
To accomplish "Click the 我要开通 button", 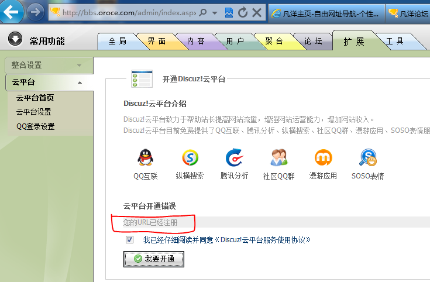I will tap(153, 259).
